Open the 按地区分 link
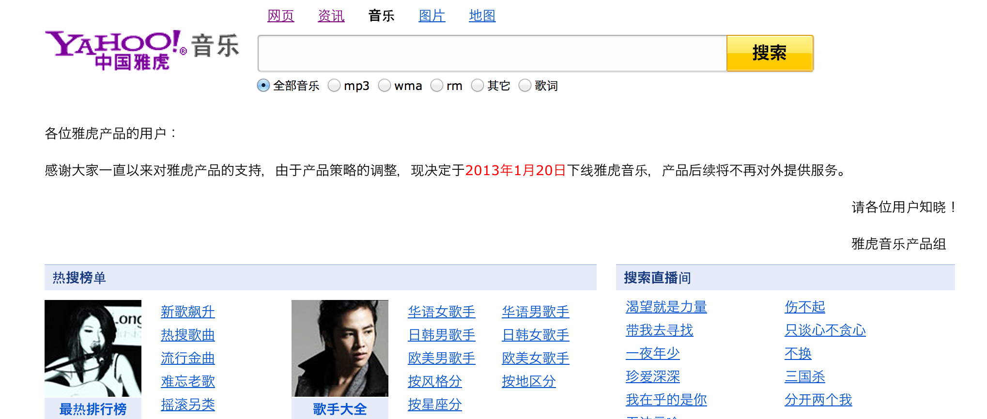This screenshot has width=987, height=419. tap(529, 381)
